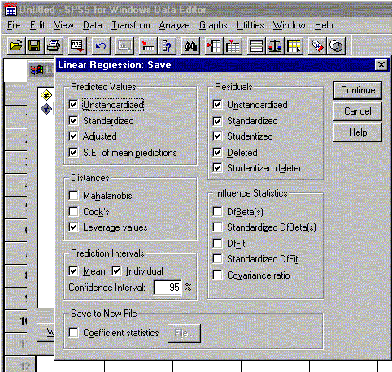Viewport: 392px width, 372px height.
Task: Open the Edit menu
Action: click(x=37, y=25)
